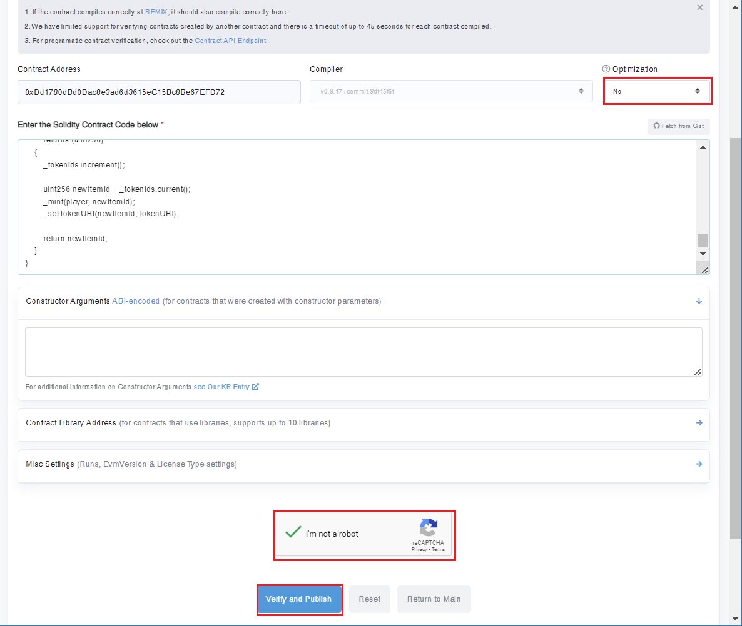Expand the Contract Library Address section
Image resolution: width=742 pixels, height=626 pixels.
coord(699,423)
